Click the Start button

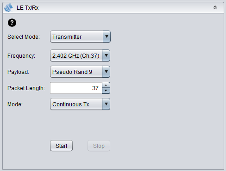pyautogui.click(x=61, y=146)
